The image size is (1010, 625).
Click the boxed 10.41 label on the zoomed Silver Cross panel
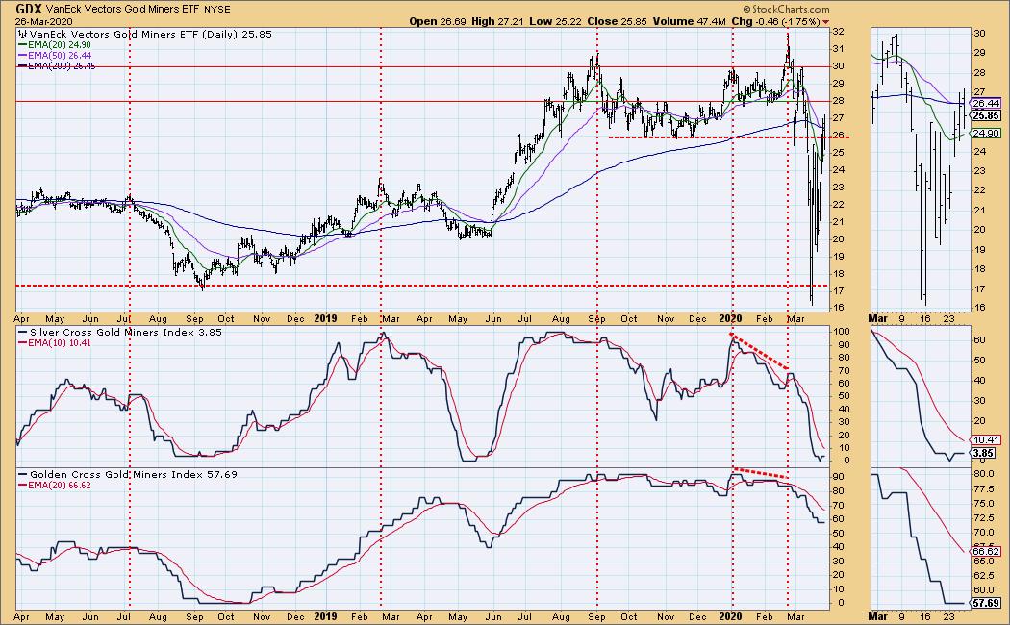click(986, 440)
